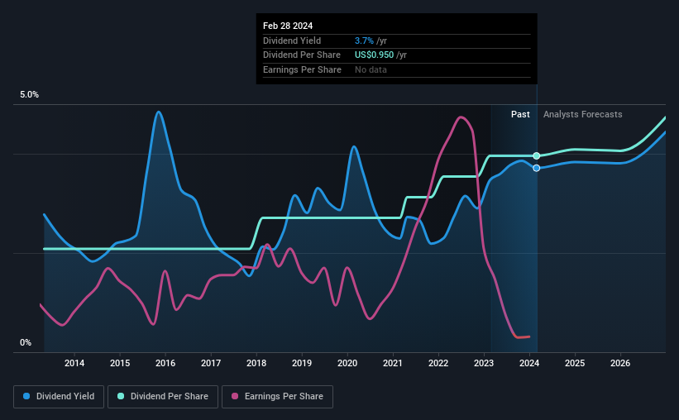Click the 2019 x-axis label

click(x=302, y=363)
